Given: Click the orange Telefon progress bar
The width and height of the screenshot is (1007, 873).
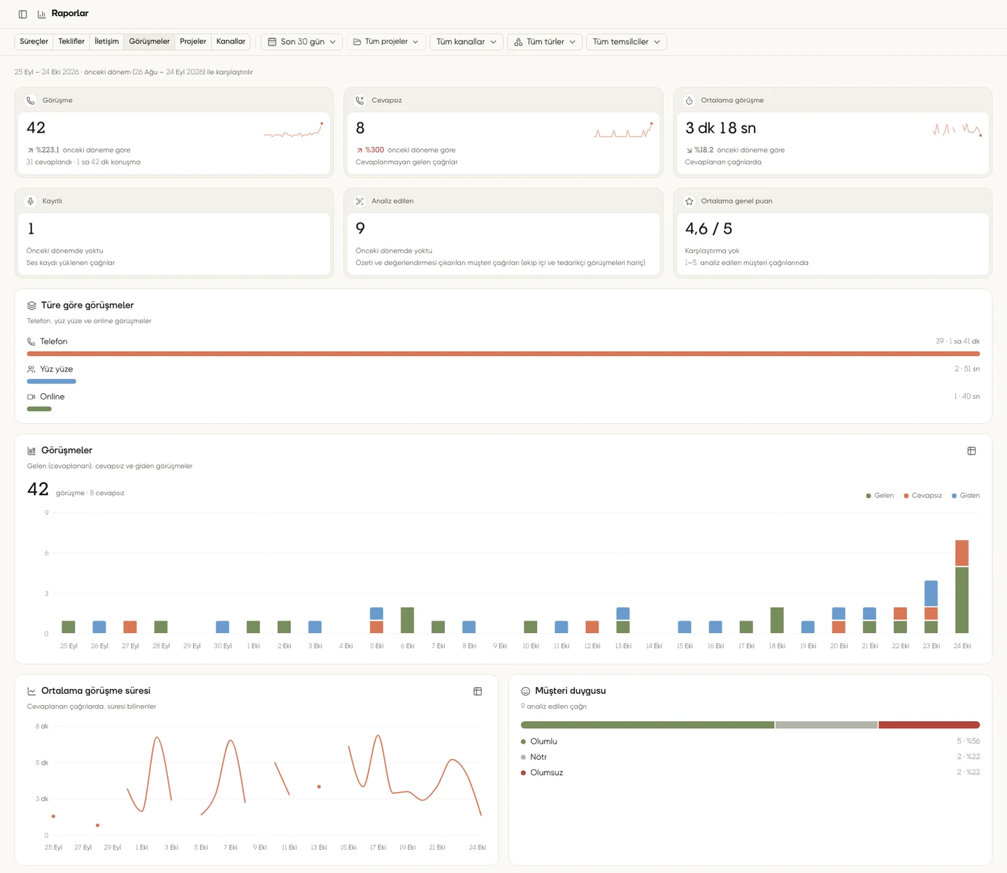Looking at the screenshot, I should click(503, 354).
